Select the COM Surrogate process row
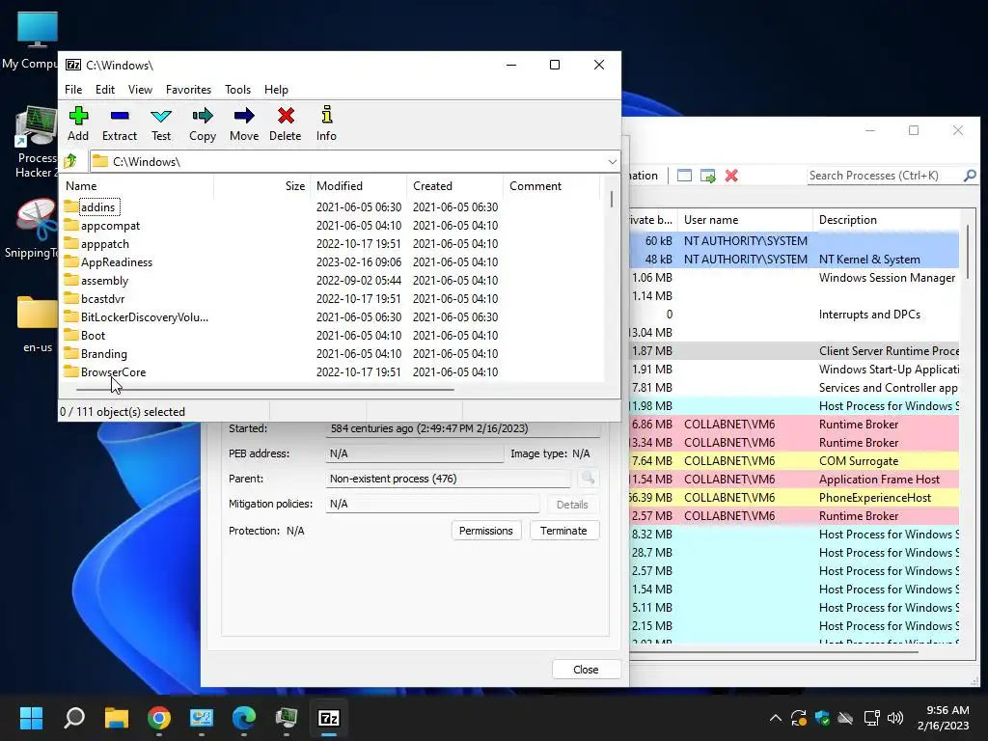This screenshot has width=988, height=741. coord(794,460)
